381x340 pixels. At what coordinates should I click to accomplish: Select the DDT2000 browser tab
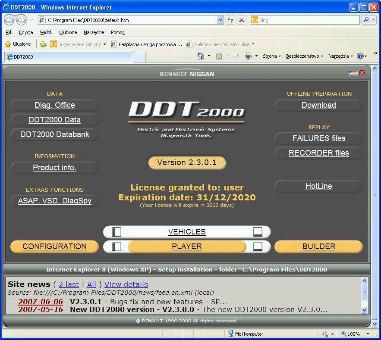pos(69,57)
